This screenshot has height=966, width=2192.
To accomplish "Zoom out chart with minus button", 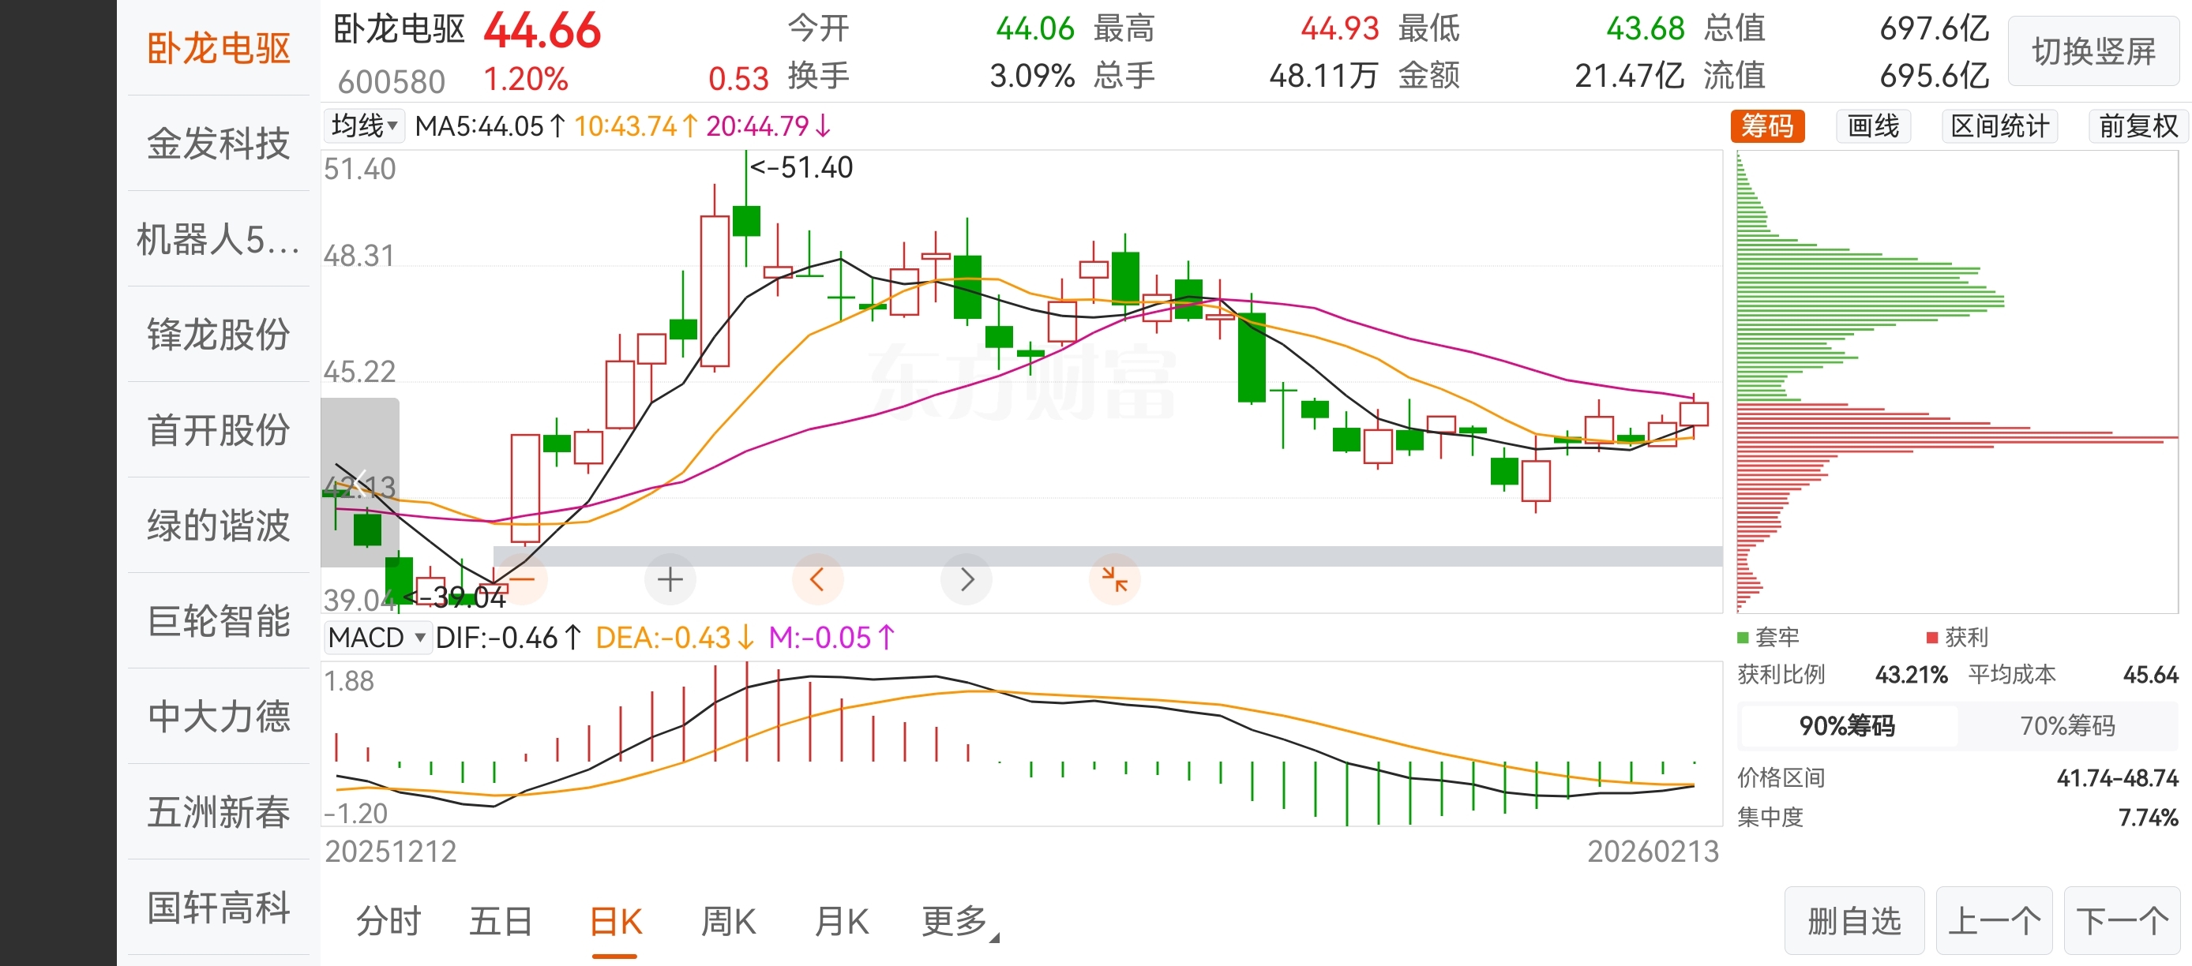I will pos(521,580).
